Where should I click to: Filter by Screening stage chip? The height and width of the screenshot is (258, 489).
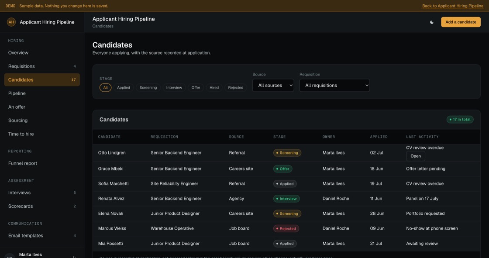coord(148,88)
